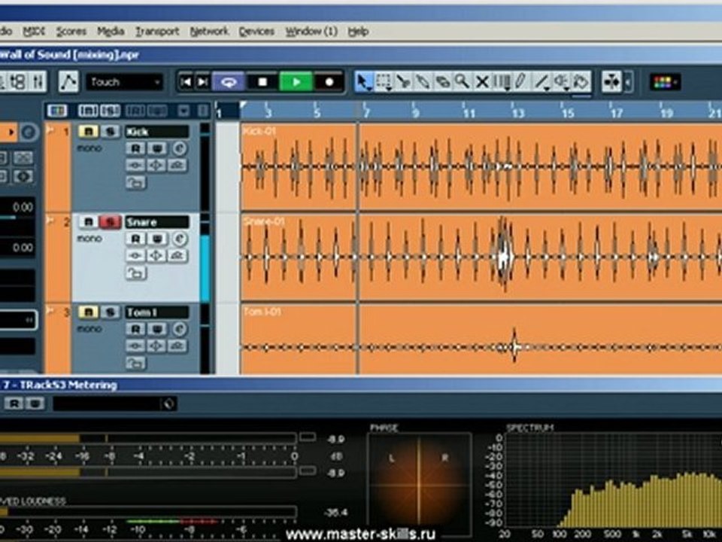Click the inspector volume fader
The image size is (722, 542).
pos(17,217)
